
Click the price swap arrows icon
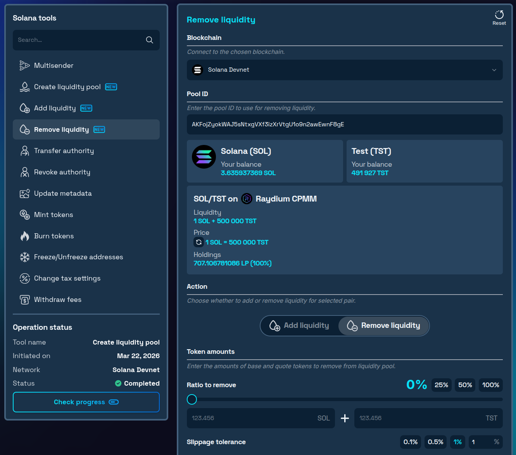click(199, 242)
